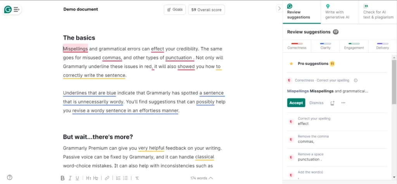Toggle underline formatting in the bottom toolbar
The width and height of the screenshot is (397, 184).
click(78, 178)
